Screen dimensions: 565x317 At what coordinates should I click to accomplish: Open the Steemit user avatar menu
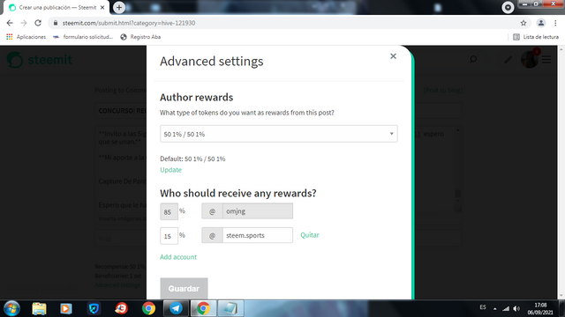point(530,59)
